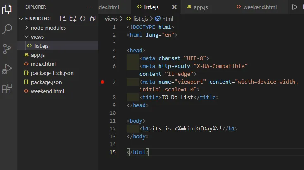This screenshot has width=304, height=170.
Task: Click the title text TO Do List
Action: point(177,98)
